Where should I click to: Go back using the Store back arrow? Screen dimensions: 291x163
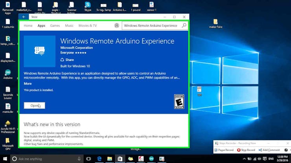coord(24,17)
